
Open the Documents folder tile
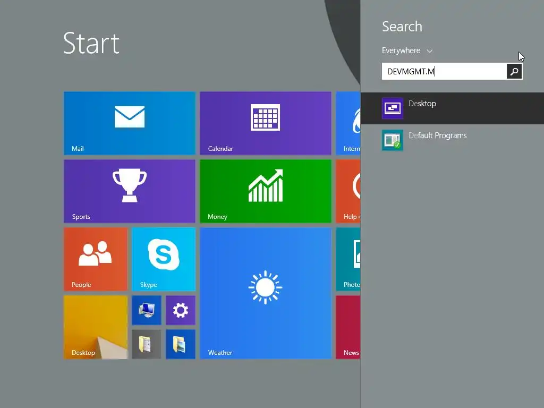coord(147,344)
